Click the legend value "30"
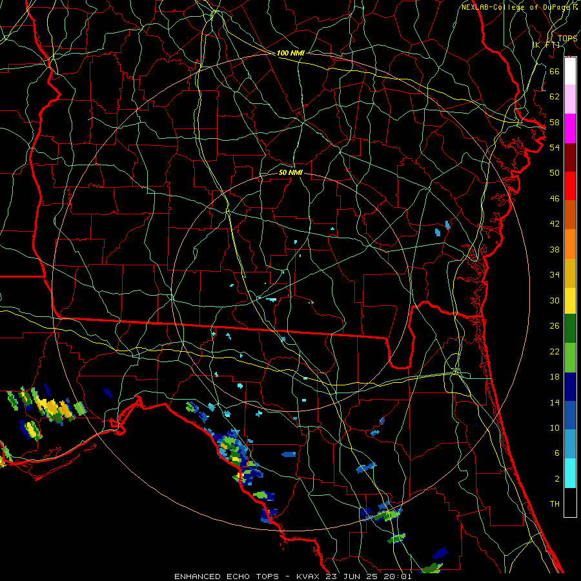This screenshot has width=581, height=581. pos(555,300)
